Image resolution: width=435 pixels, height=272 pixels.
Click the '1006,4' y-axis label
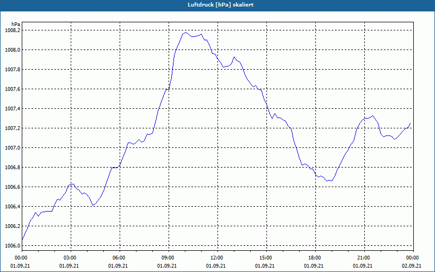coord(13,207)
